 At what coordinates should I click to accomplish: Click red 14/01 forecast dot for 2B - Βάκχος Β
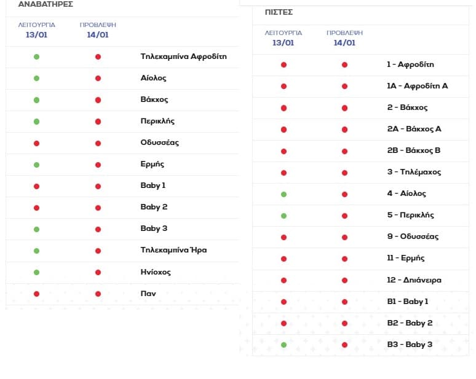tap(344, 151)
